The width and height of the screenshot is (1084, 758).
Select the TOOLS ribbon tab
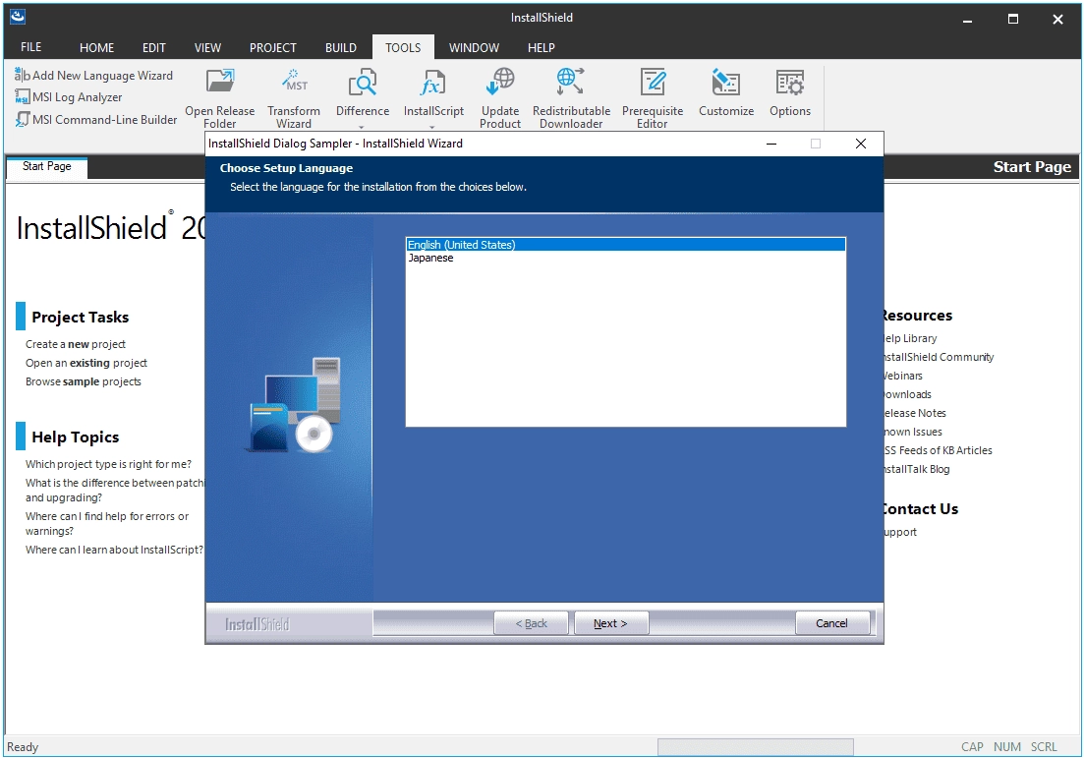tap(403, 48)
